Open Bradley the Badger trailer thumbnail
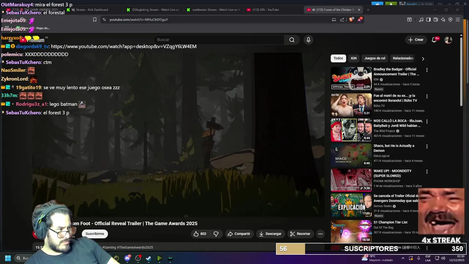 click(x=351, y=78)
